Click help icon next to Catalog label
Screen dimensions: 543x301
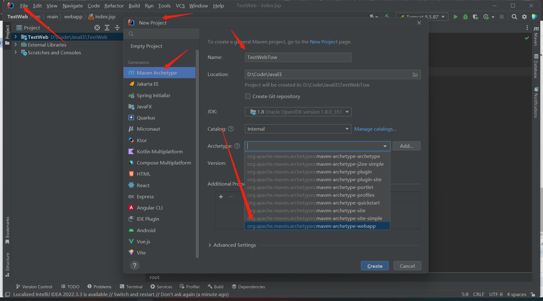pyautogui.click(x=231, y=129)
